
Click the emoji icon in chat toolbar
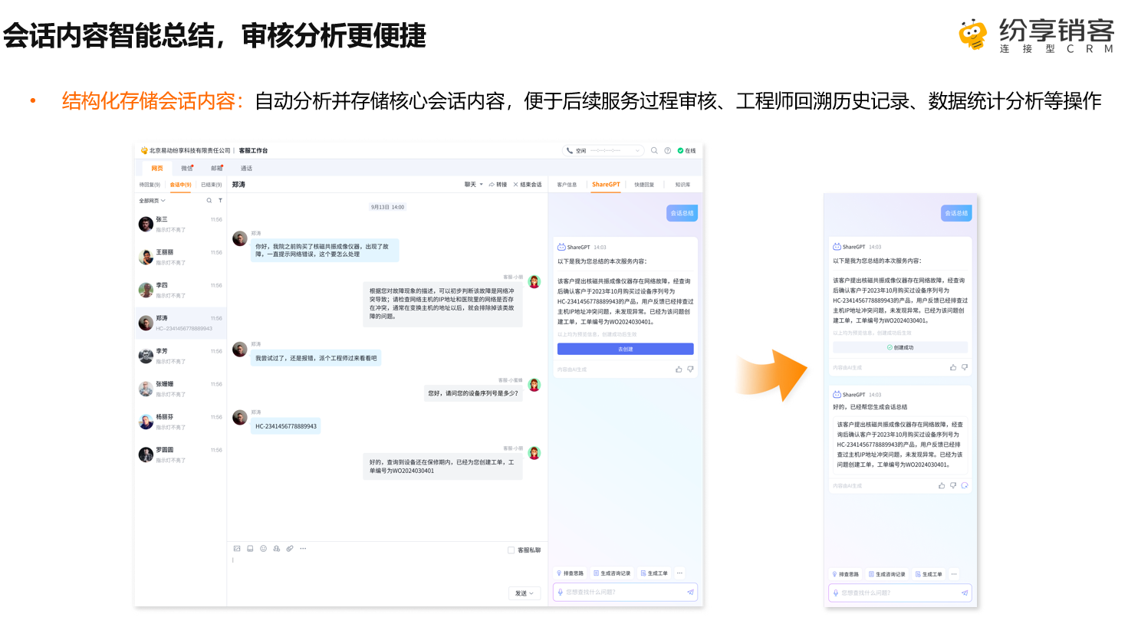point(263,549)
